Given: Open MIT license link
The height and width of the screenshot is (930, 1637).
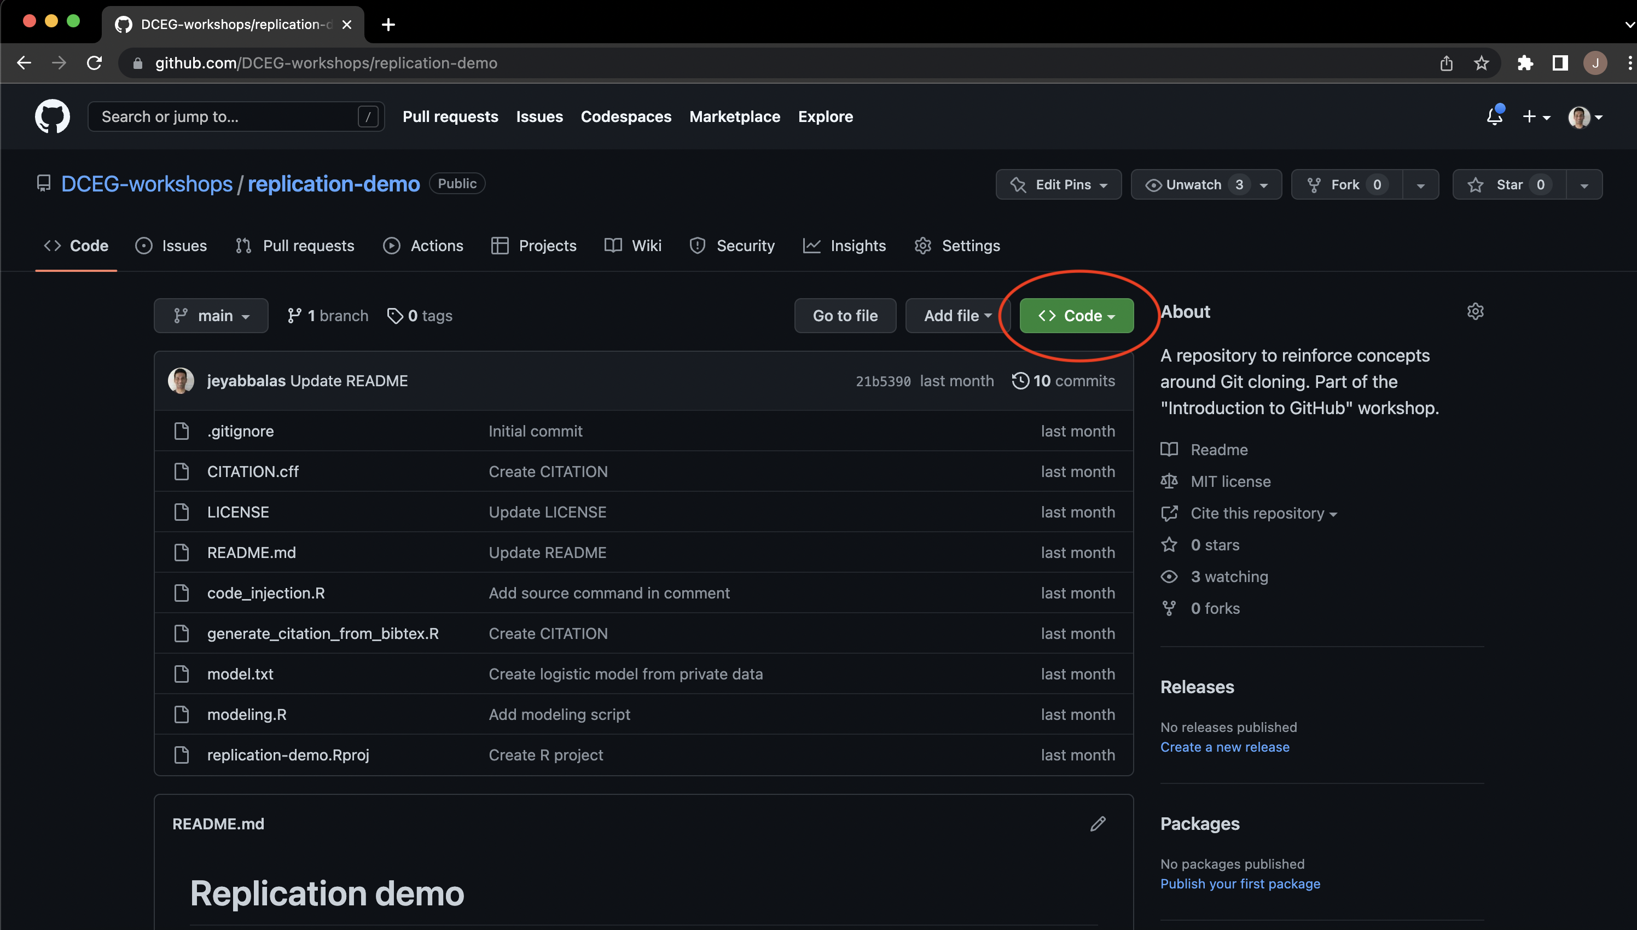Looking at the screenshot, I should tap(1216, 481).
